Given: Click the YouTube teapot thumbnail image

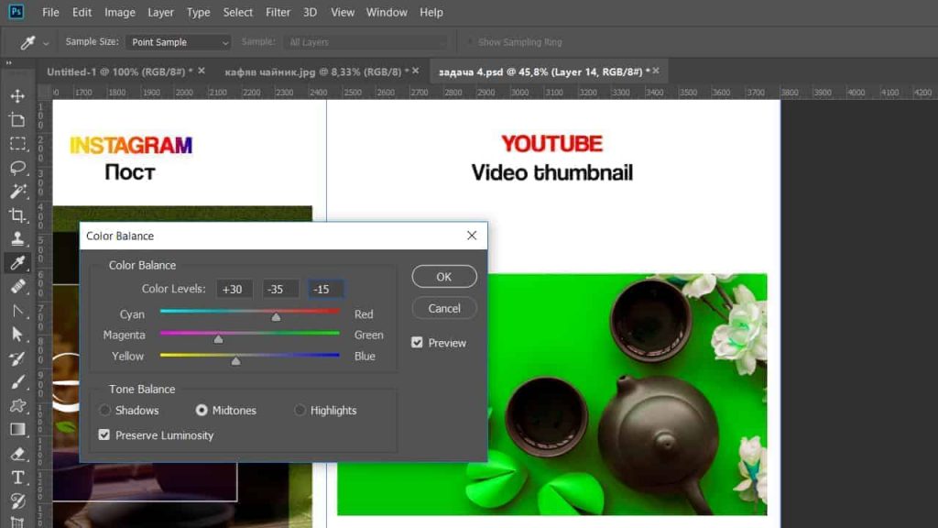Looking at the screenshot, I should [x=627, y=394].
